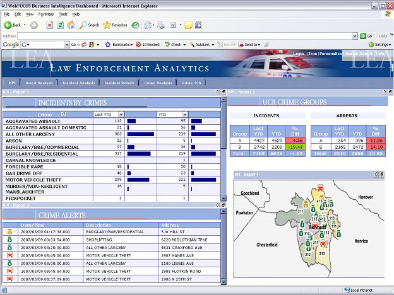
Task: Click the Login link in header
Action: 299,54
